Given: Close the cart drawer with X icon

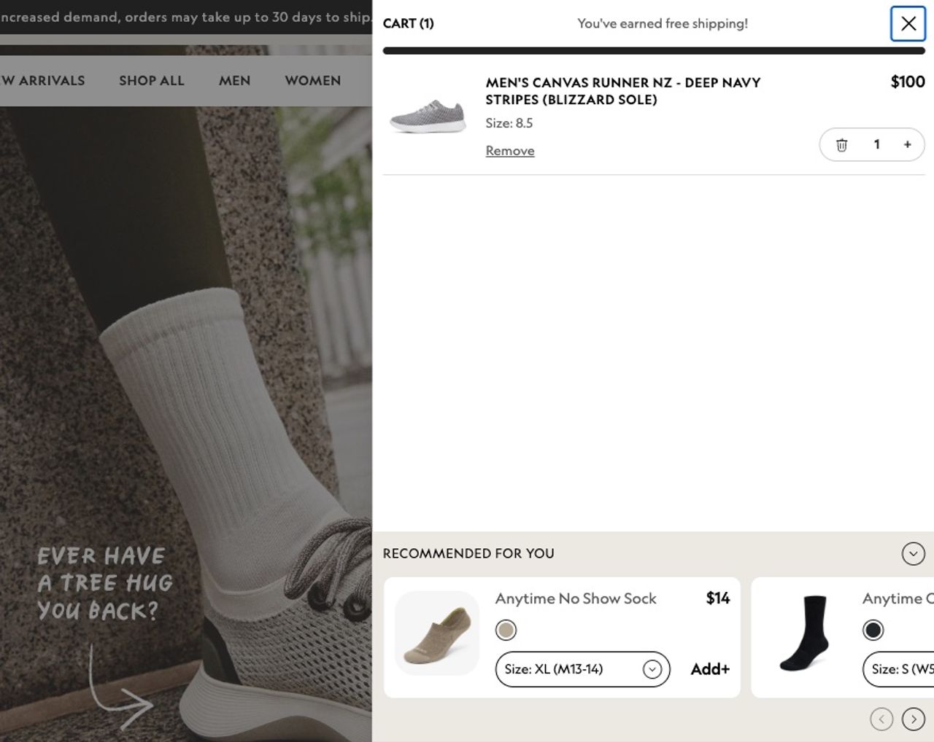Looking at the screenshot, I should pyautogui.click(x=908, y=23).
